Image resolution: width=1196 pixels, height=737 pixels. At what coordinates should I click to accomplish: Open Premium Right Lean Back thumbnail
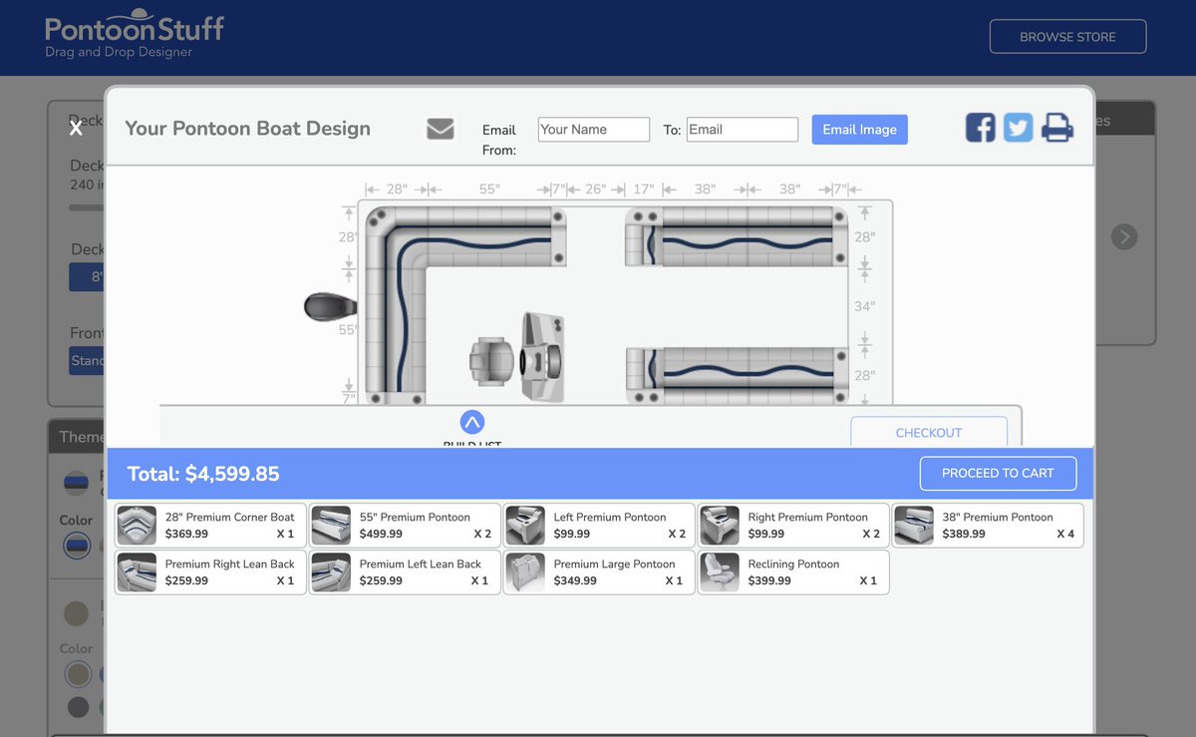click(137, 572)
